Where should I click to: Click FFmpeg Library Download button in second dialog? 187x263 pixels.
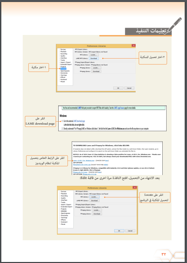97,214
